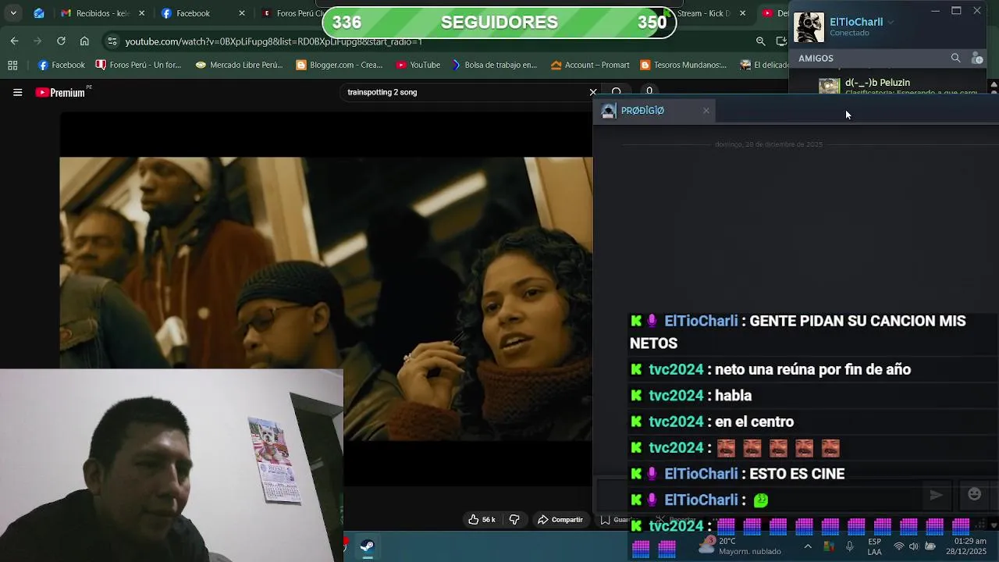Close the Gmail Recibidos tab
999x562 pixels.
click(x=141, y=13)
